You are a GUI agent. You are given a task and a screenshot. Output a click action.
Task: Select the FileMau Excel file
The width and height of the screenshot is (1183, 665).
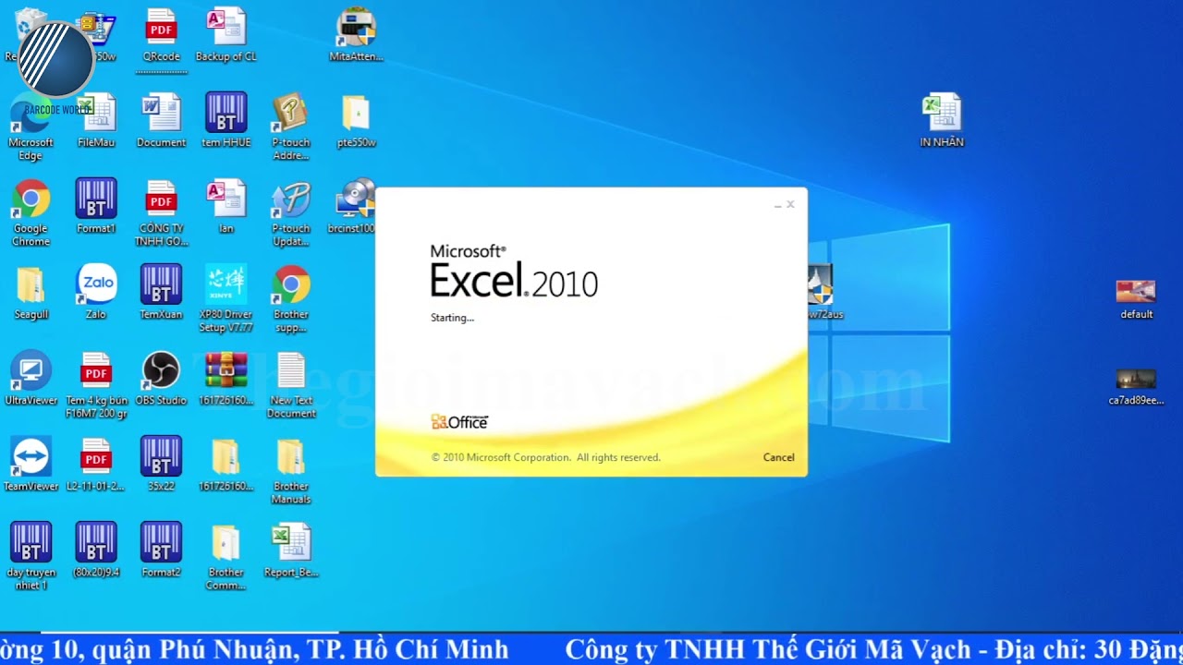(x=96, y=122)
